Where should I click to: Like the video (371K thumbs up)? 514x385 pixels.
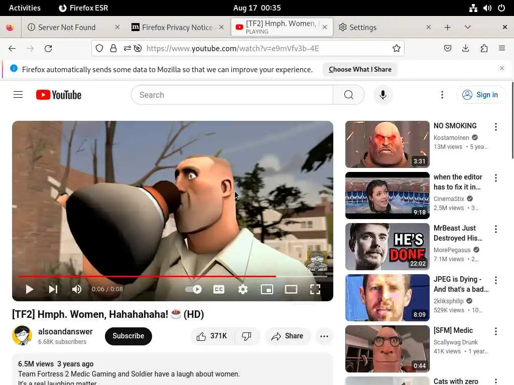click(x=212, y=336)
